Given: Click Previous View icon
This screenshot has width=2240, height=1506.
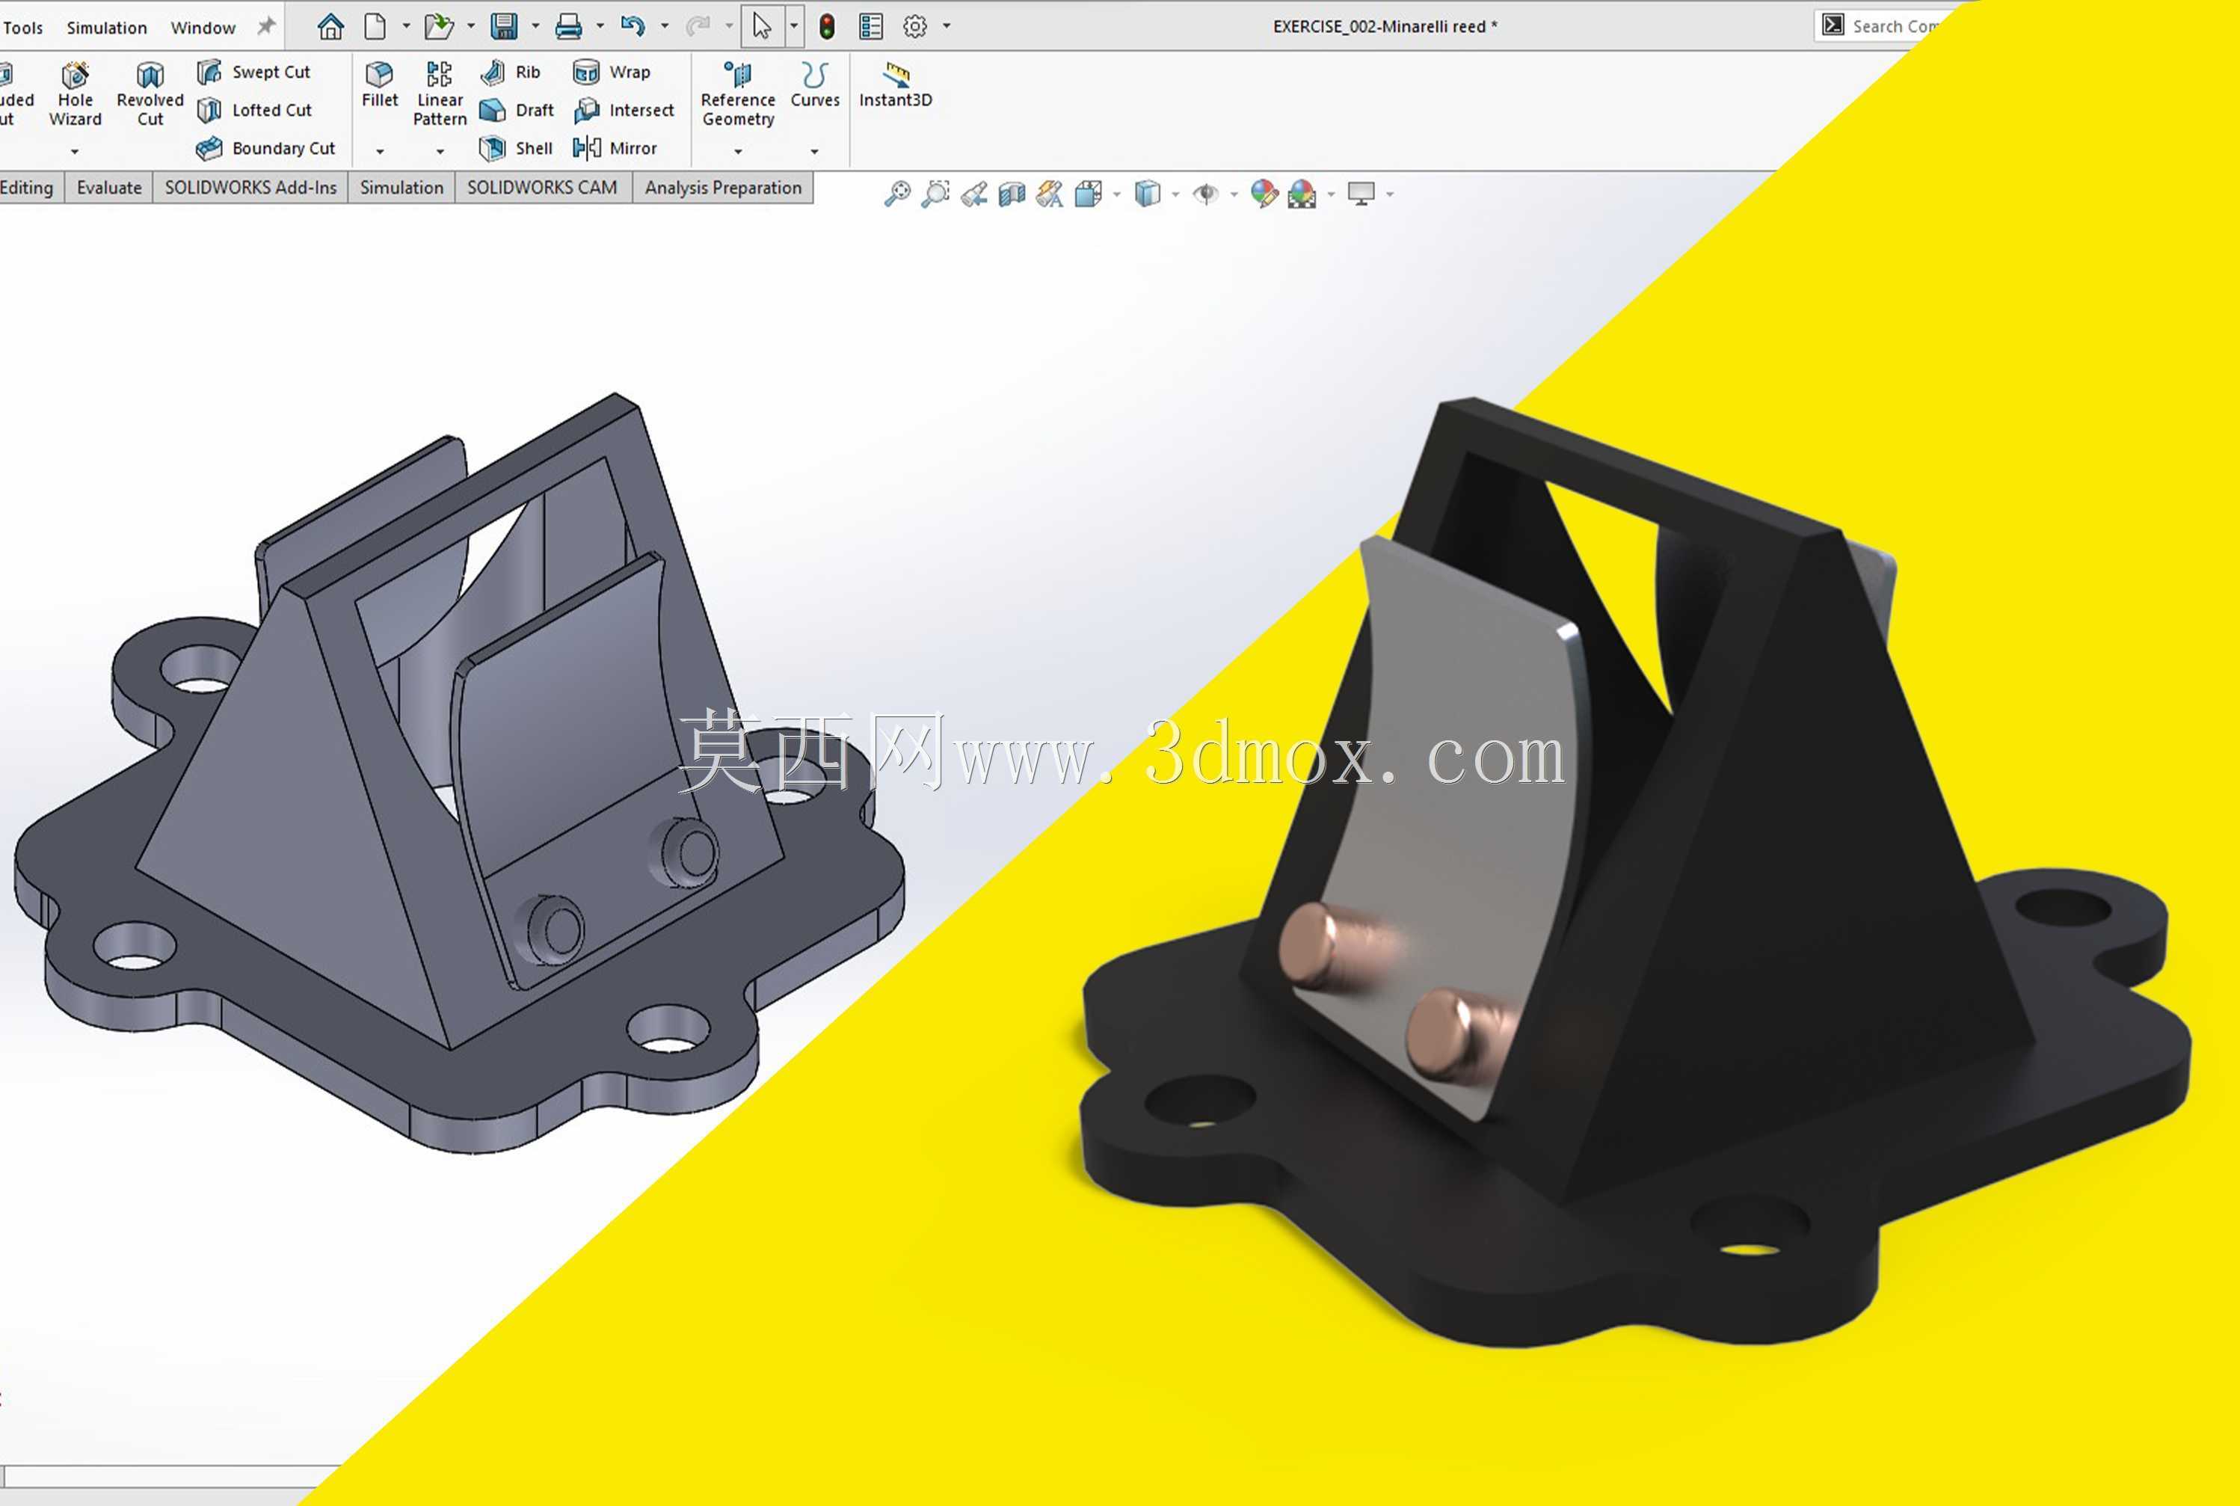Looking at the screenshot, I should tap(973, 194).
